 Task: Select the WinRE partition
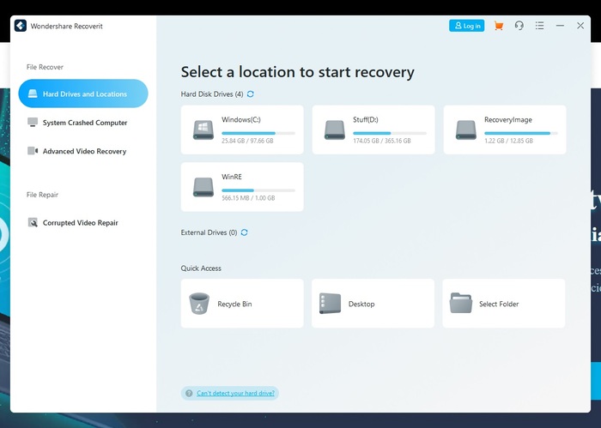pyautogui.click(x=242, y=187)
